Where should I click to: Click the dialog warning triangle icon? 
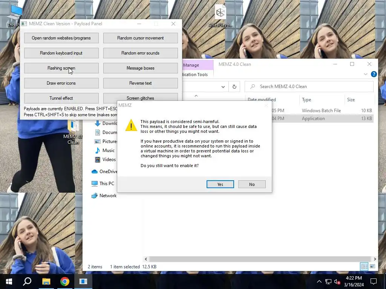[x=131, y=125]
